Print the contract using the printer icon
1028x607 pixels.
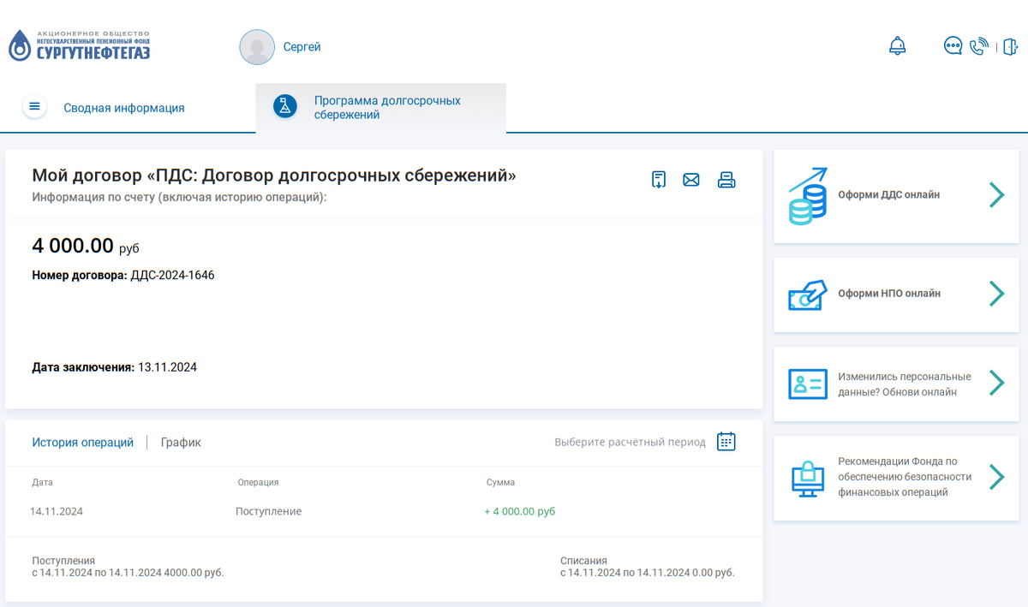[726, 180]
